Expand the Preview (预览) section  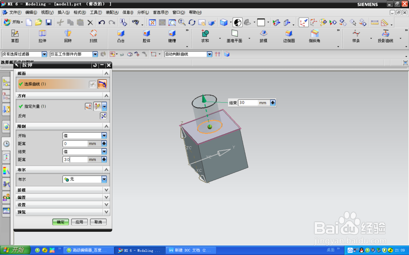[106, 212]
